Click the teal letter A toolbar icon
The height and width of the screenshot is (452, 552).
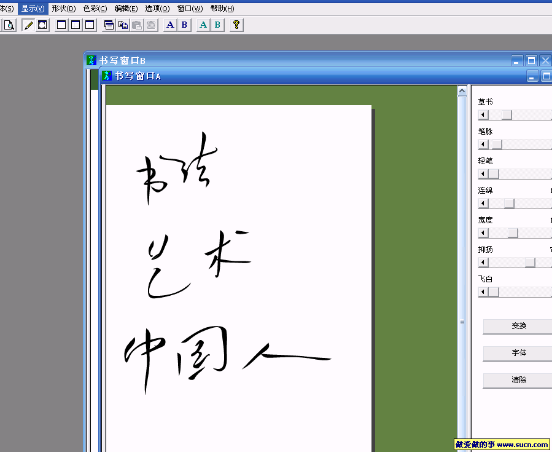[x=203, y=25]
